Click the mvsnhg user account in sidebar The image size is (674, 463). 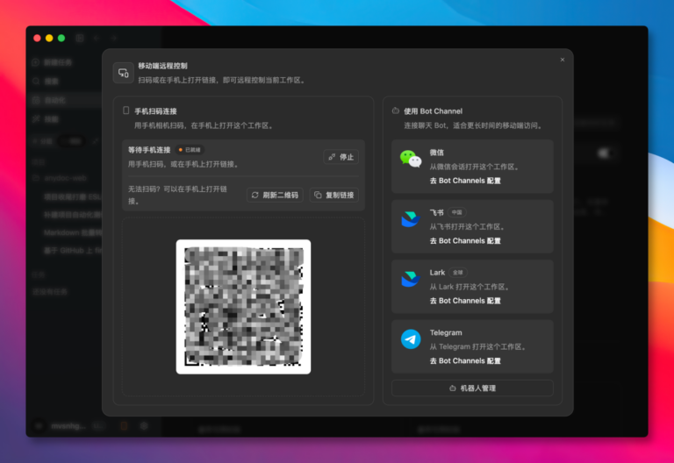[x=68, y=425]
